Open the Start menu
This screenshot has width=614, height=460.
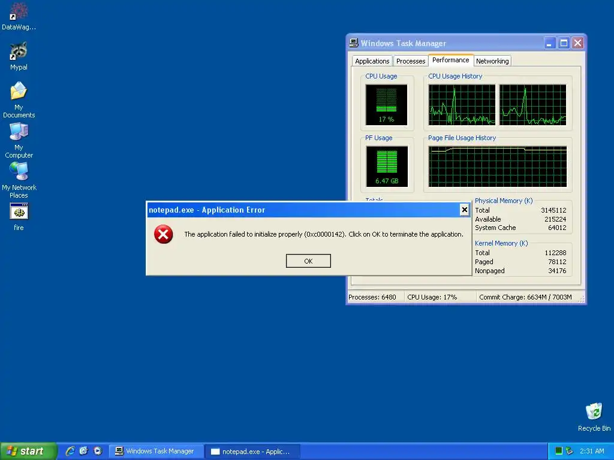[x=28, y=451]
